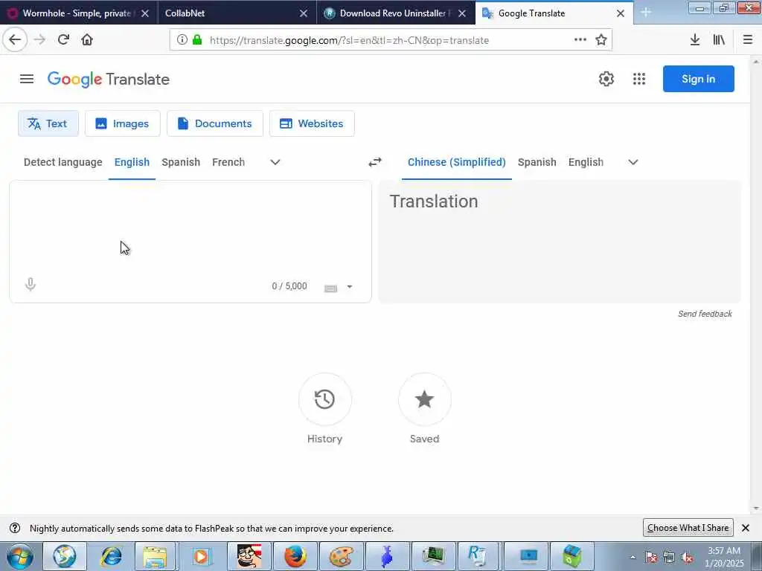Open page actions three-dot menu
This screenshot has height=571, width=762.
[580, 40]
